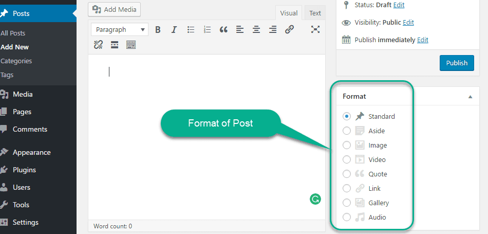Toggle italic formatting in editor toolbar
Image resolution: width=488 pixels, height=234 pixels.
pyautogui.click(x=174, y=30)
